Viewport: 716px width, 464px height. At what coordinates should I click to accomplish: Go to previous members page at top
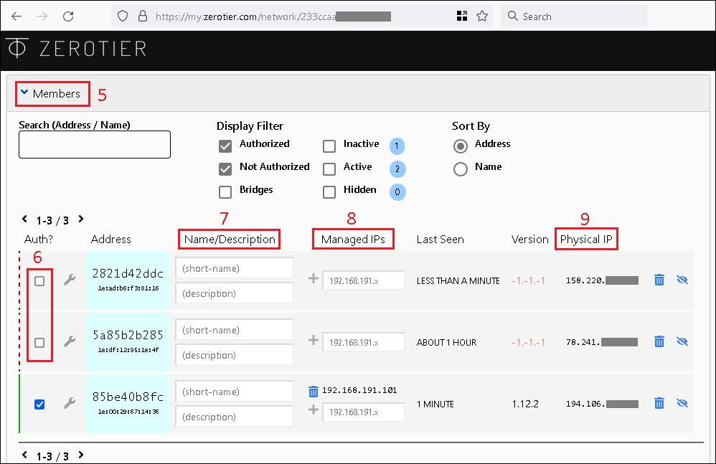24,219
